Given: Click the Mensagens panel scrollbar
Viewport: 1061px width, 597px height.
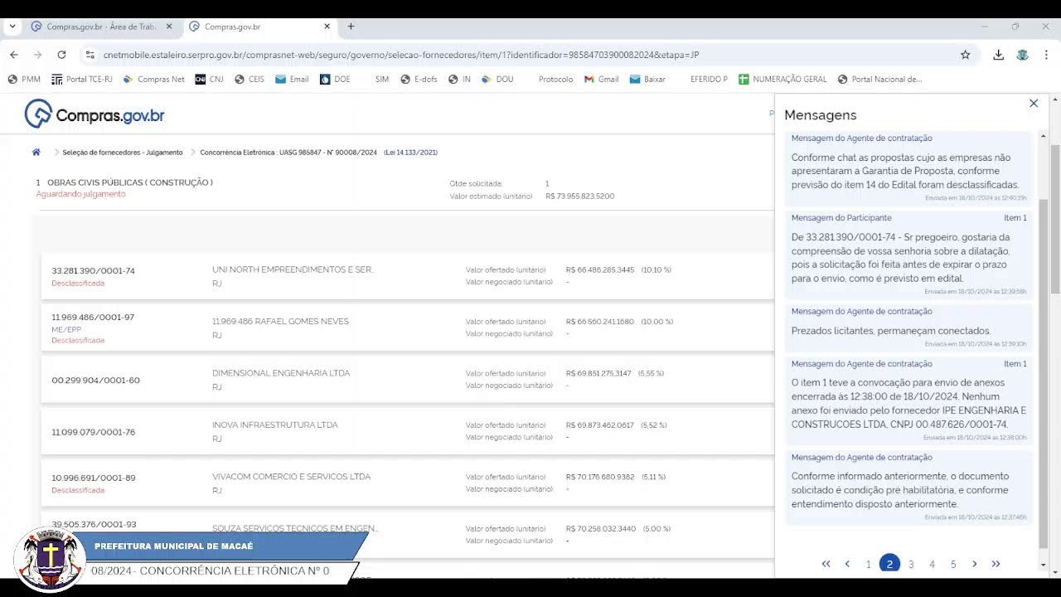Looking at the screenshot, I should (x=1043, y=373).
